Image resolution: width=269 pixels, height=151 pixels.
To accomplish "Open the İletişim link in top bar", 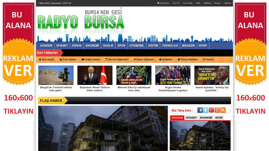I will [x=228, y=3].
